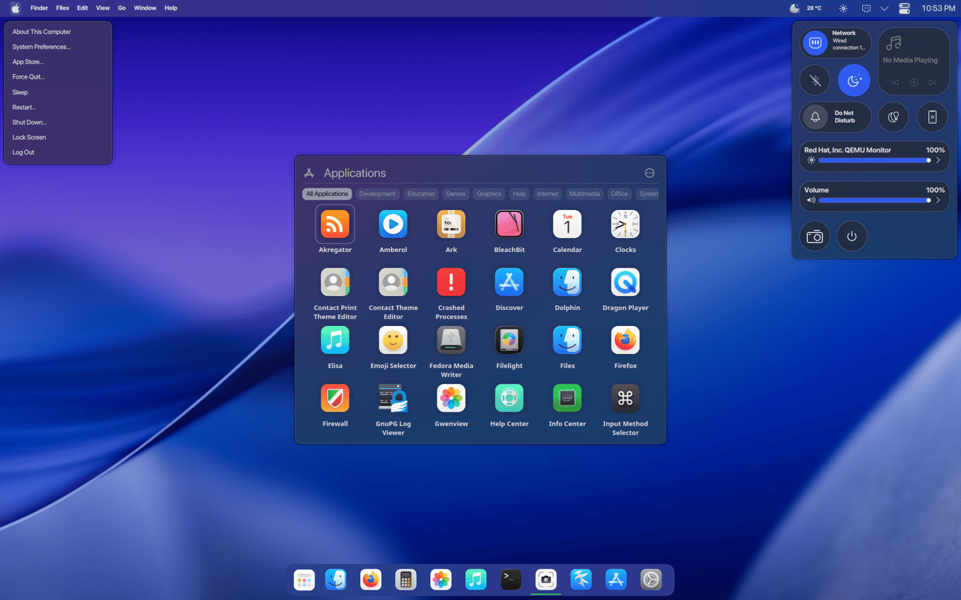Click the Calculator icon in the dock
Viewport: 961px width, 600px height.
[x=406, y=580]
